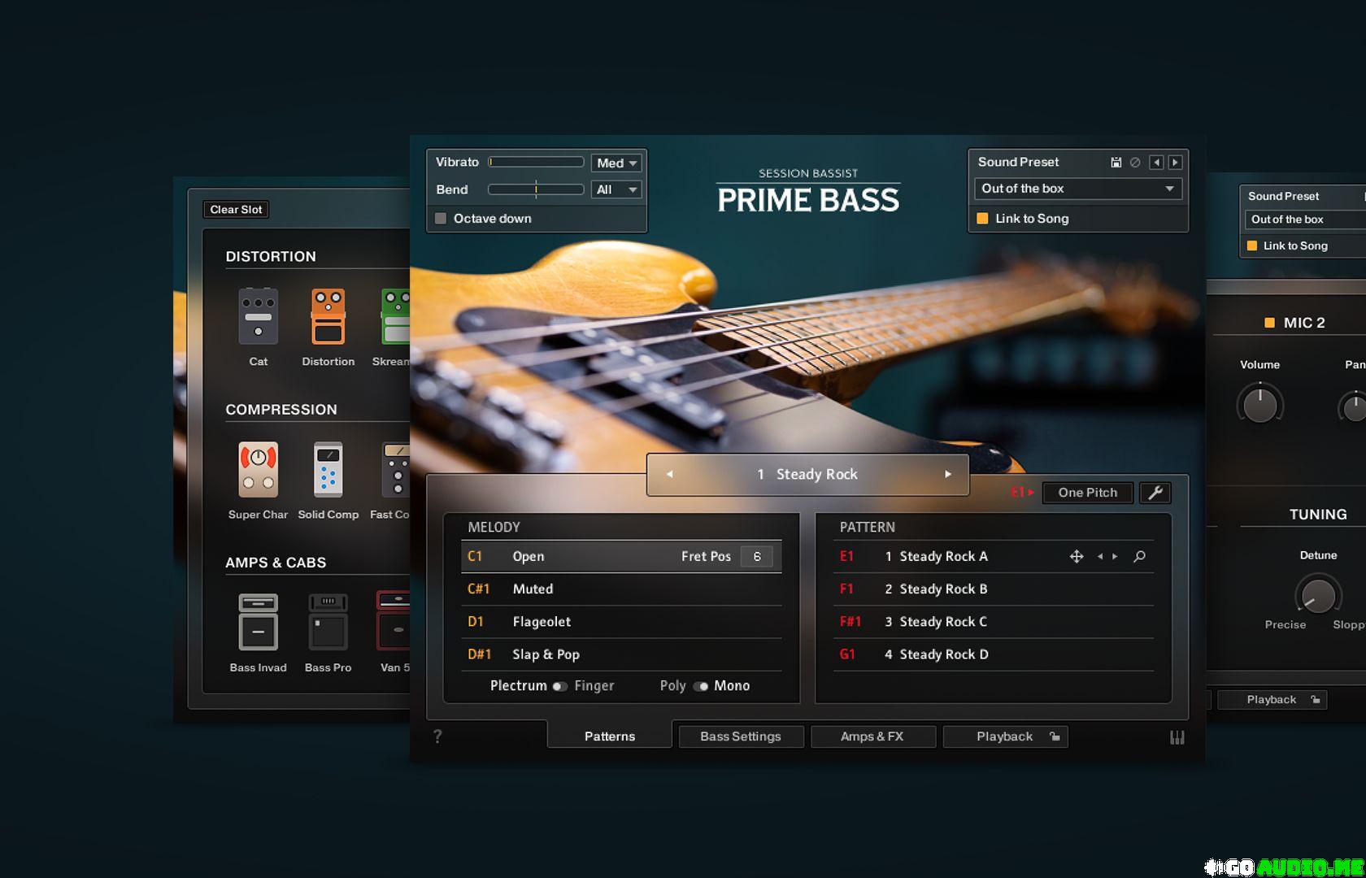Select pattern 3 Steady Rock C
Viewport: 1366px width, 878px height.
(x=993, y=622)
